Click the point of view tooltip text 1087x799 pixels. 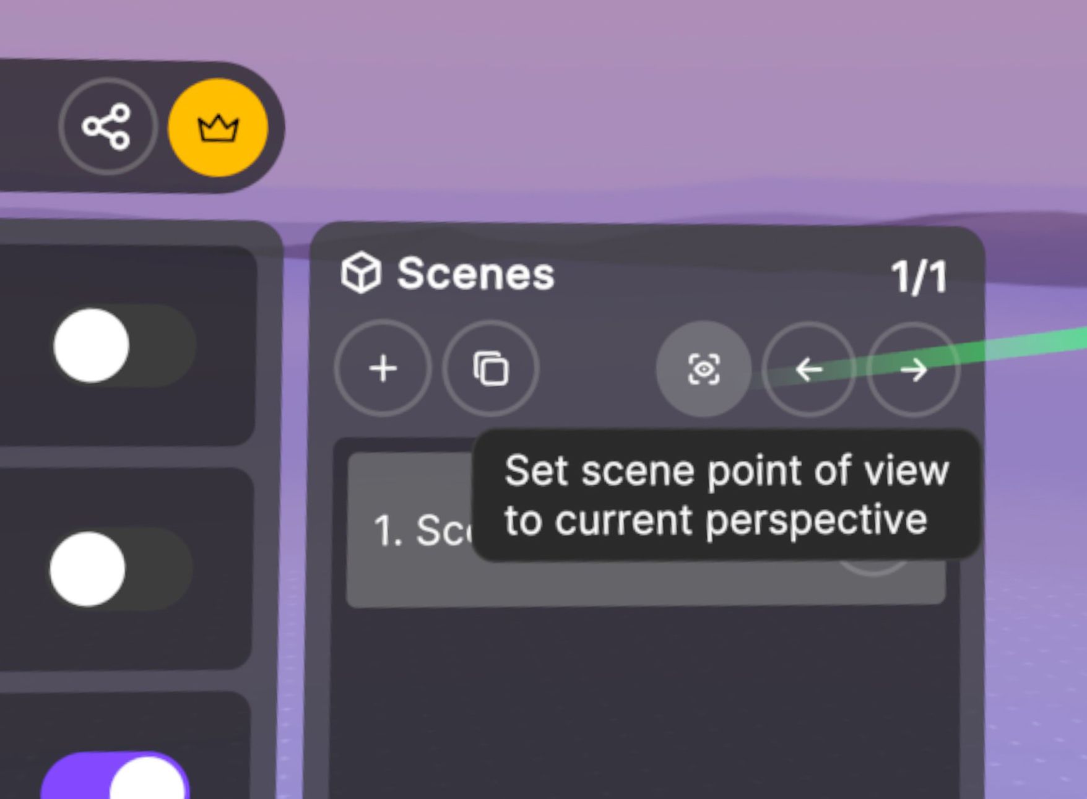click(725, 495)
